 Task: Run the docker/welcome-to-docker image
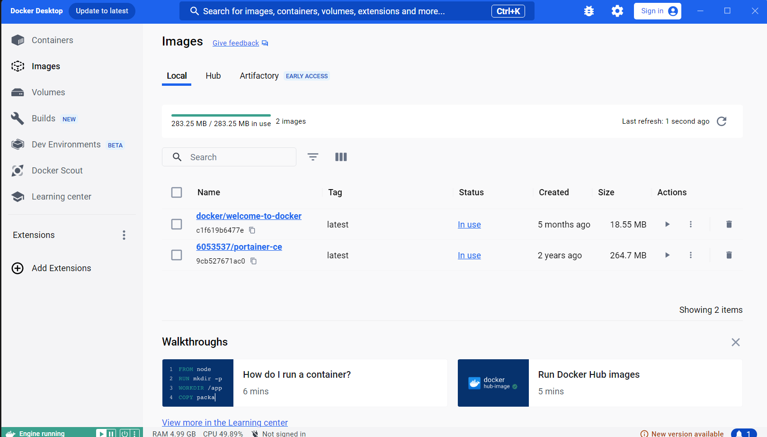tap(667, 224)
